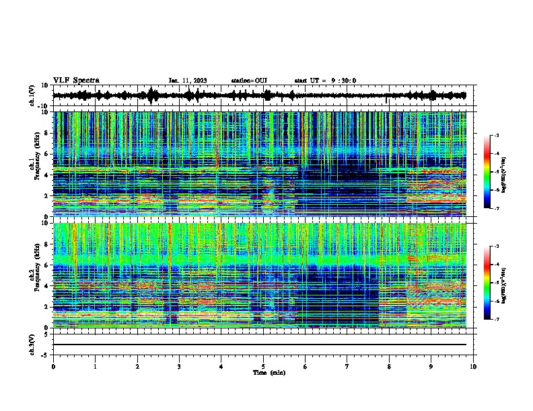Click inside the ch.1 spectrogram panel
Screen dimensions: 533x411
click(x=259, y=164)
